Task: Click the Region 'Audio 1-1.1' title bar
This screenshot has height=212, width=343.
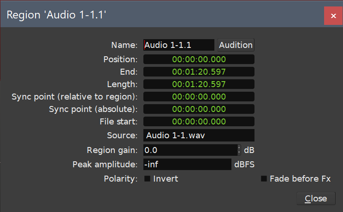Action: click(x=161, y=15)
